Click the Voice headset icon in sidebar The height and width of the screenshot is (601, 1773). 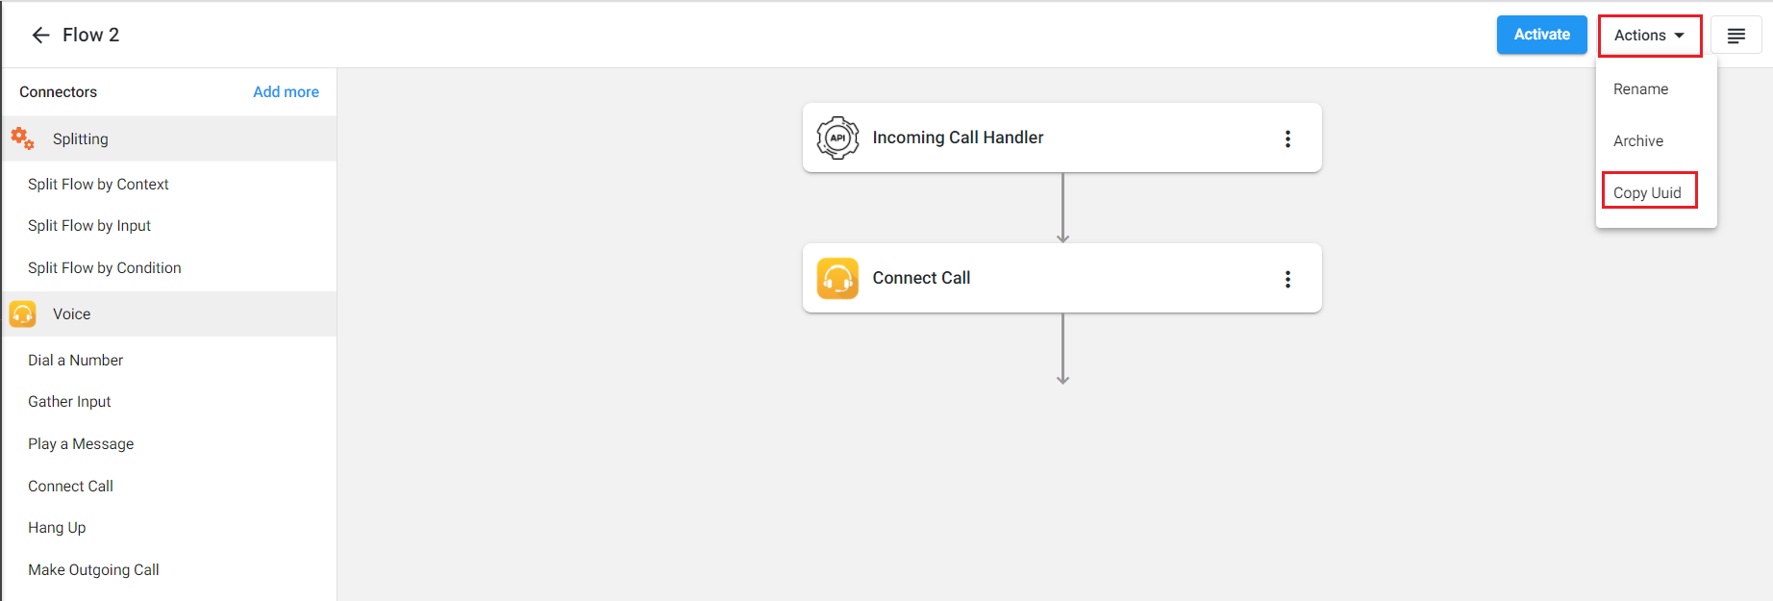point(22,313)
